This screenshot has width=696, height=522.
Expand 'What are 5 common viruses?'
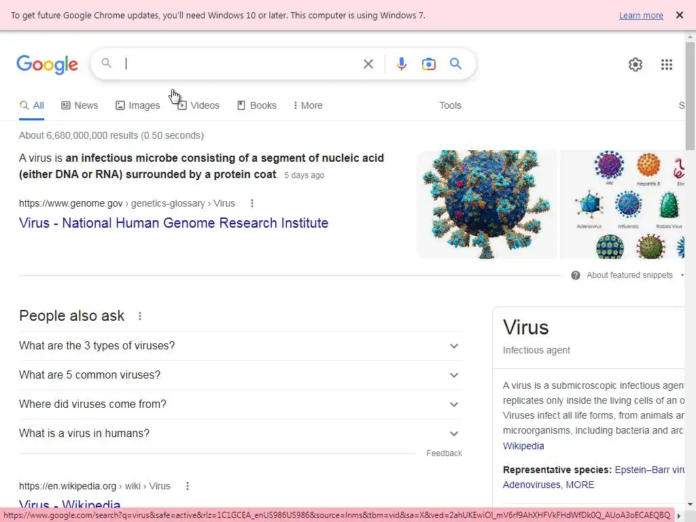tap(241, 375)
